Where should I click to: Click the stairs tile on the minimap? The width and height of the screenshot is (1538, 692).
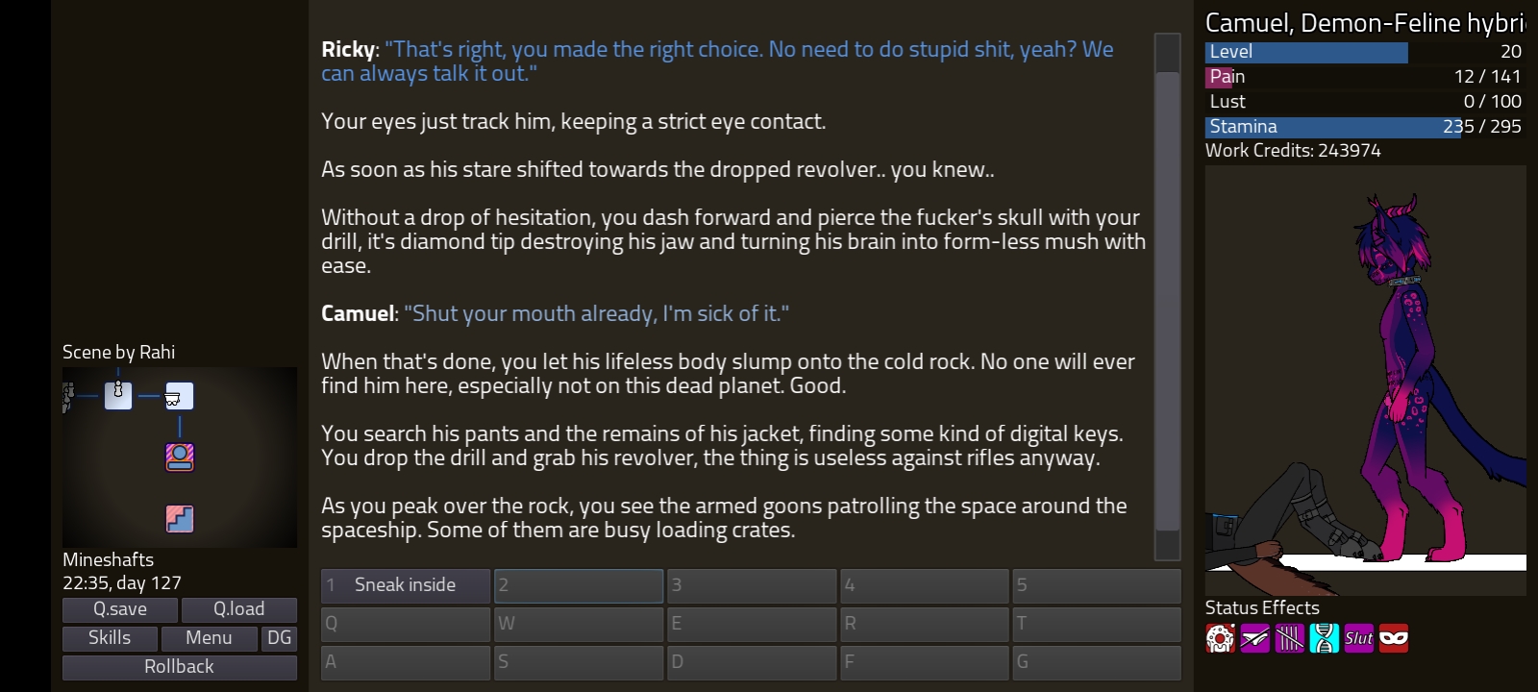(180, 519)
